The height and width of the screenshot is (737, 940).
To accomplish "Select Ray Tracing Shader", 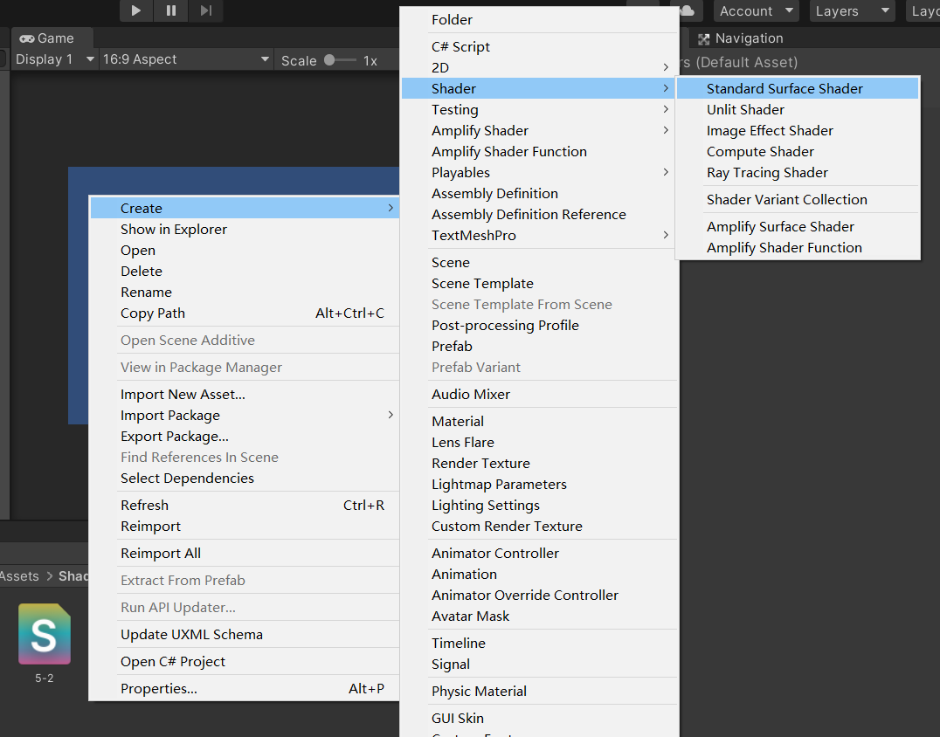I will pos(798,173).
